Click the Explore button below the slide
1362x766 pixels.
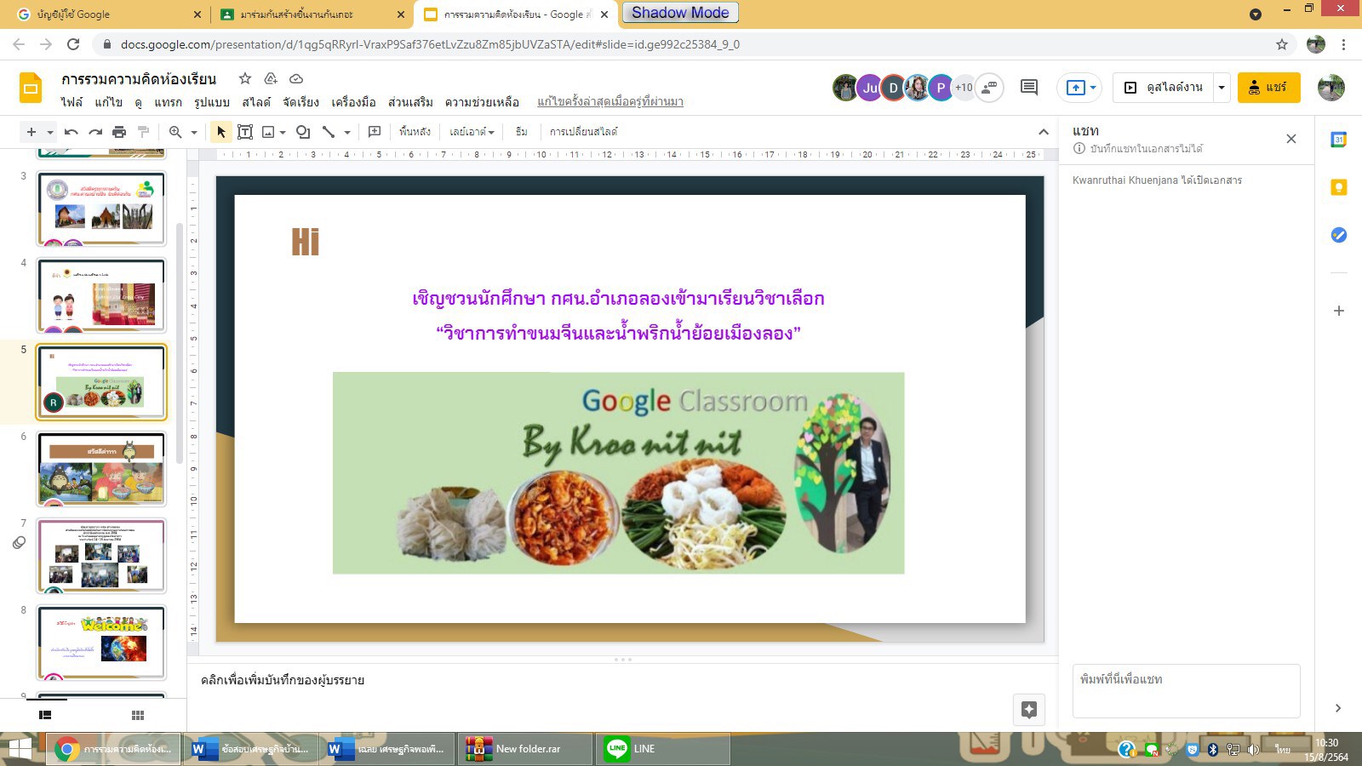pyautogui.click(x=1028, y=710)
